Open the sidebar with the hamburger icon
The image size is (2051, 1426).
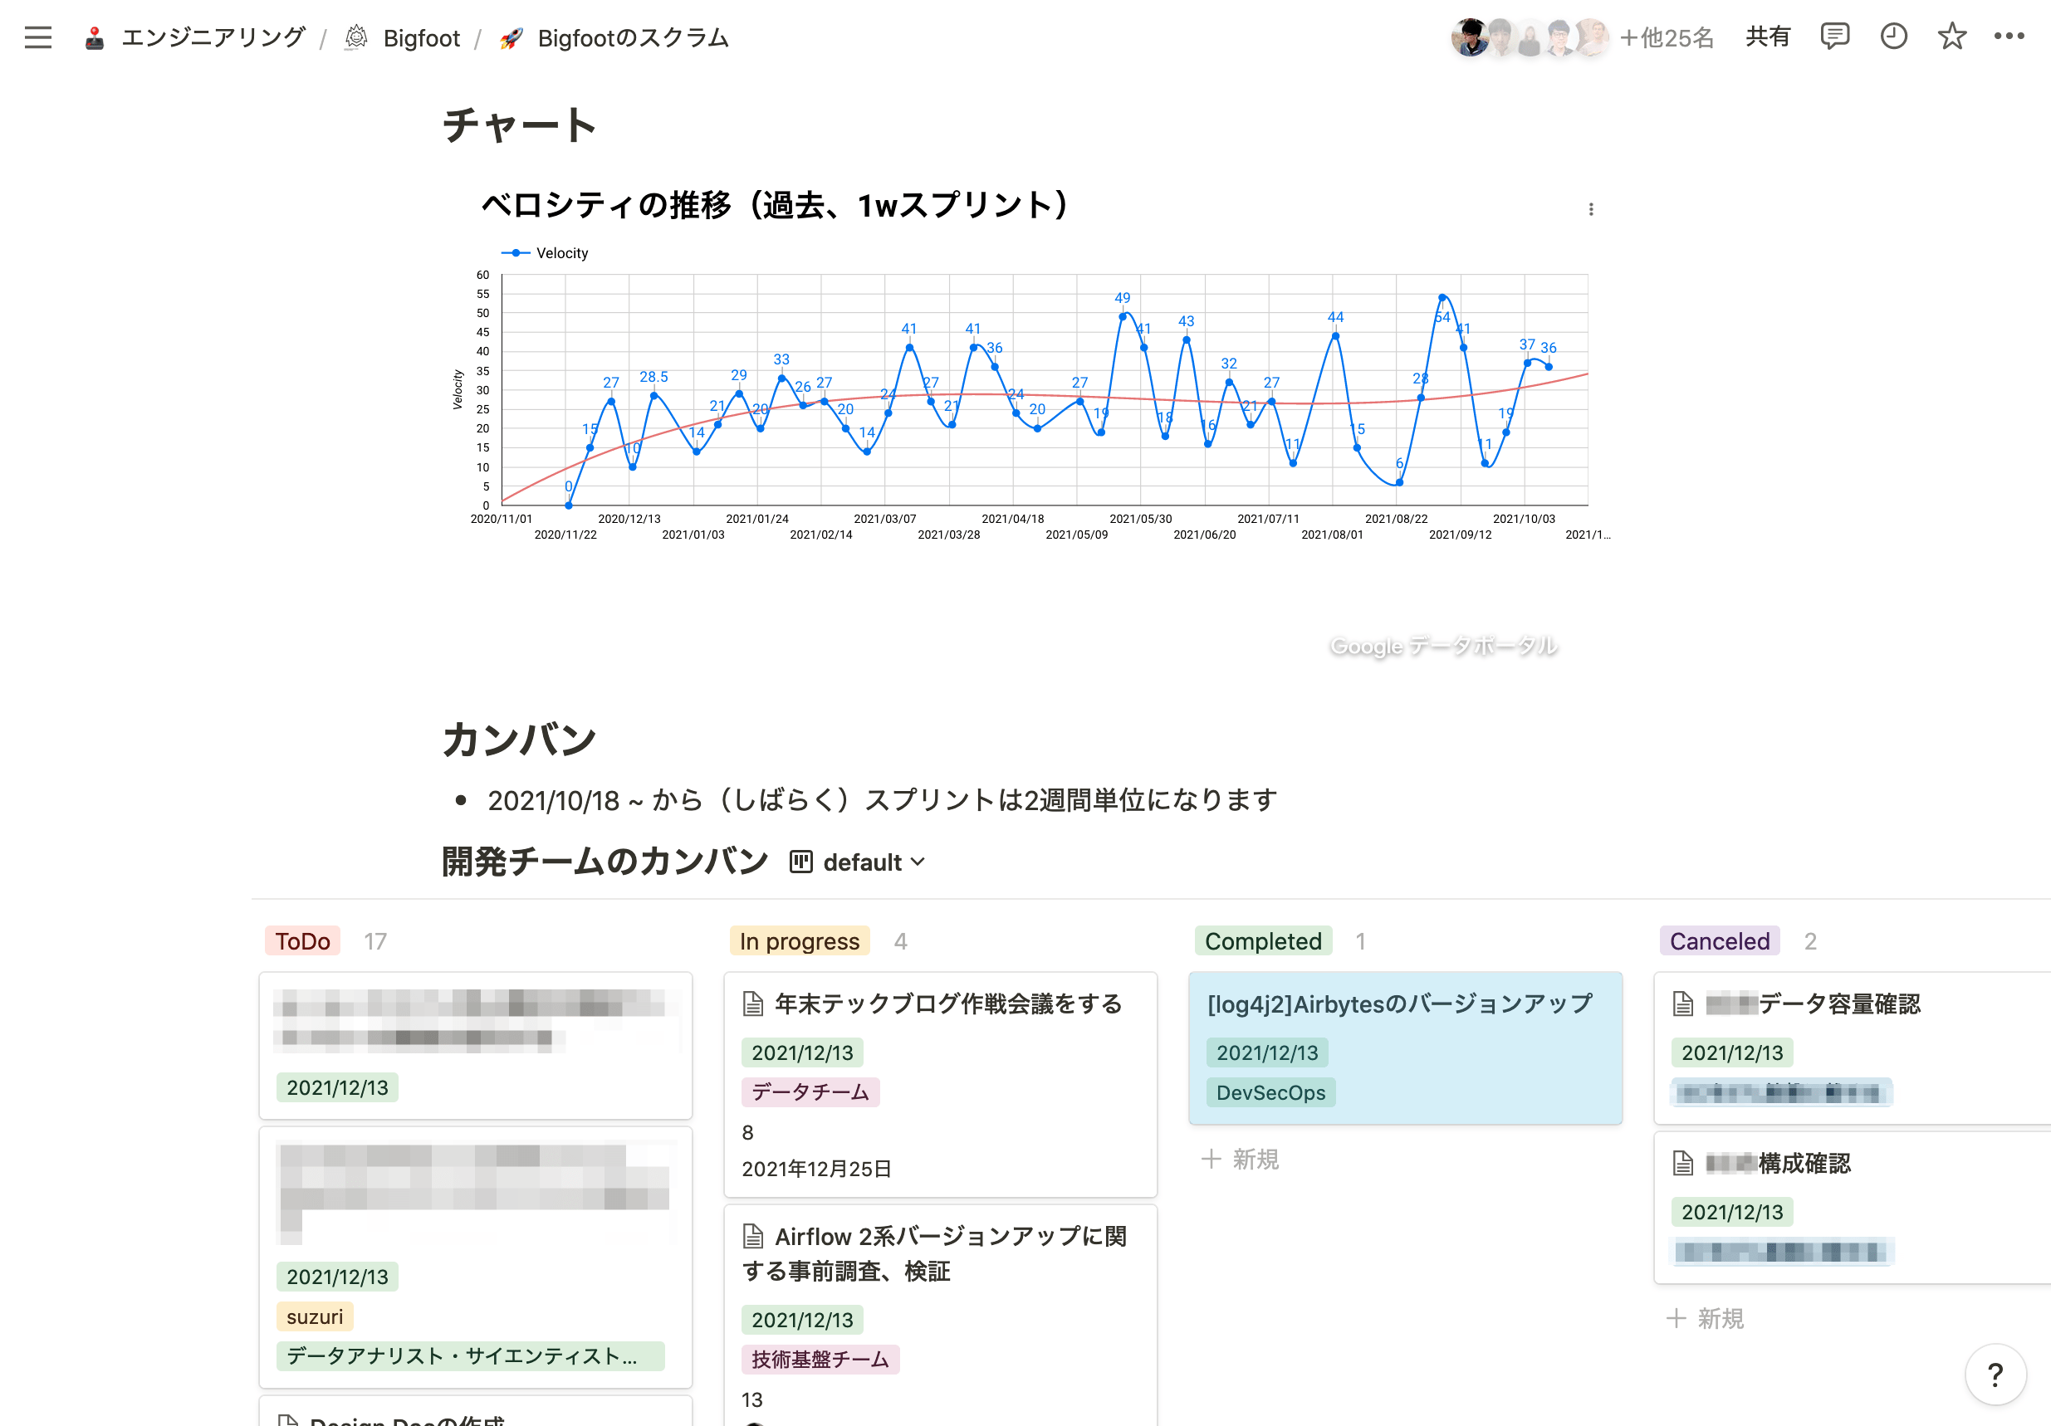click(37, 37)
